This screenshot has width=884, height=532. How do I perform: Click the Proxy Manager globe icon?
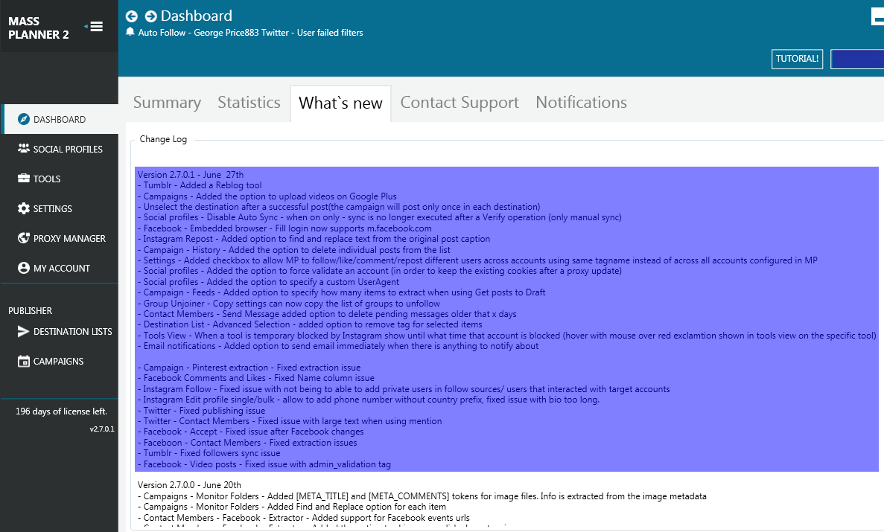[23, 238]
